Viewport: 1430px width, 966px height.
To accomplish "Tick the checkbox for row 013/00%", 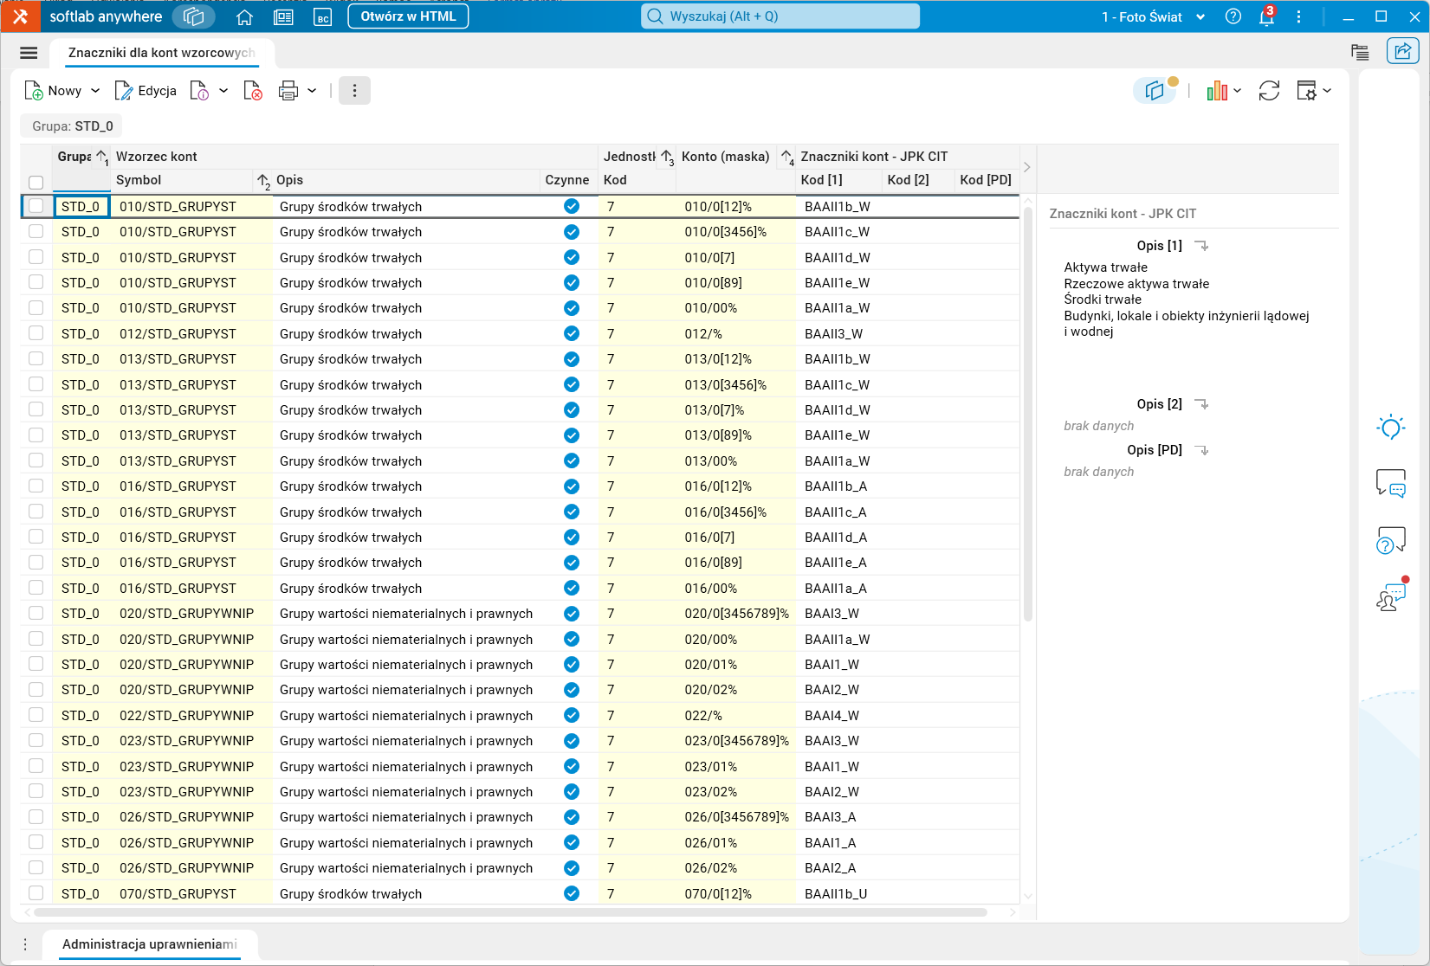I will (x=36, y=460).
